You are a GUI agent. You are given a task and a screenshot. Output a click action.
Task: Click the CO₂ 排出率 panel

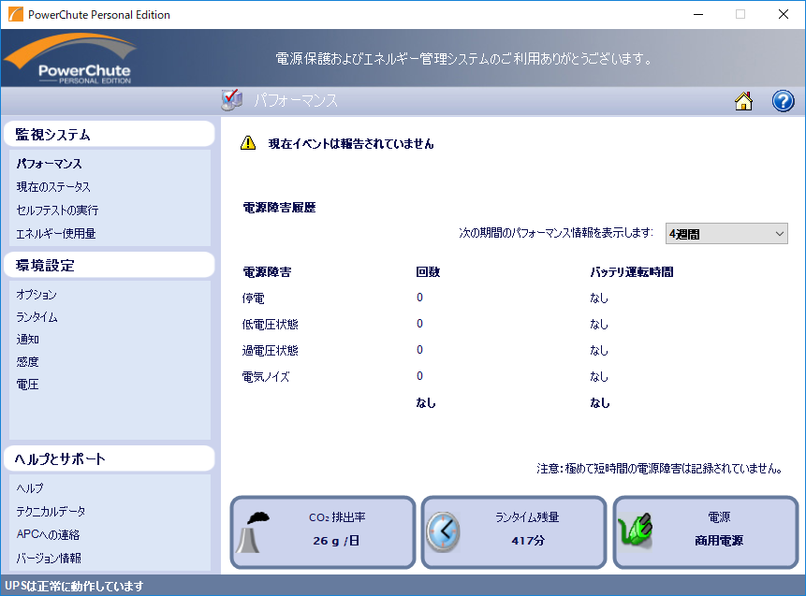pyautogui.click(x=323, y=532)
